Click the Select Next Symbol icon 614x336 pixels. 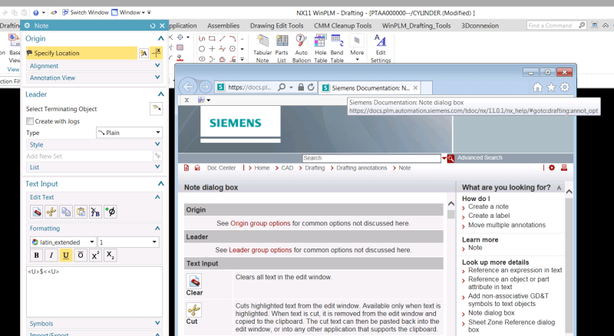tap(110, 212)
